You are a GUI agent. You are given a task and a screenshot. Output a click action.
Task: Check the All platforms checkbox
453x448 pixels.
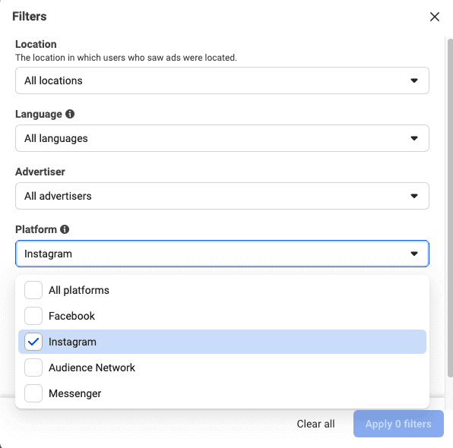[x=33, y=290]
